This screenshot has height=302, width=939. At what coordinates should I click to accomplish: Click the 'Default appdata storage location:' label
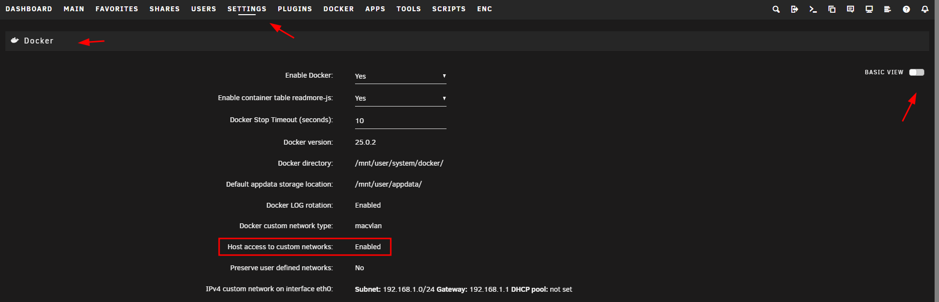click(279, 184)
